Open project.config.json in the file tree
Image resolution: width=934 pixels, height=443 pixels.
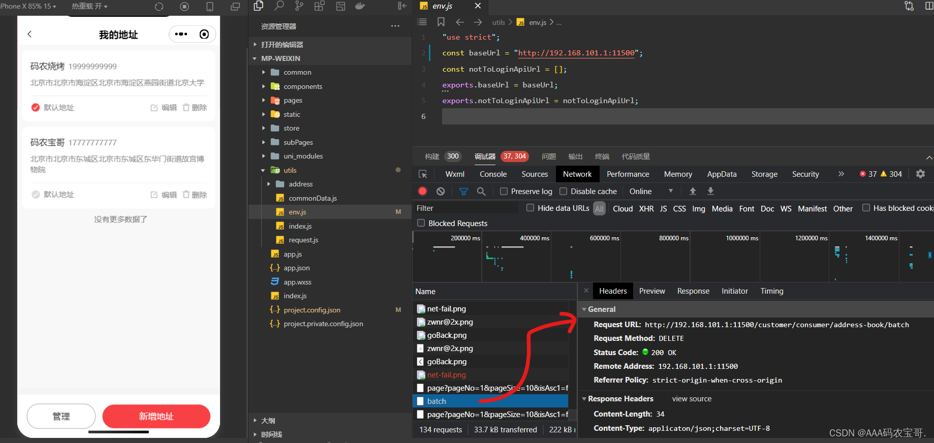312,310
